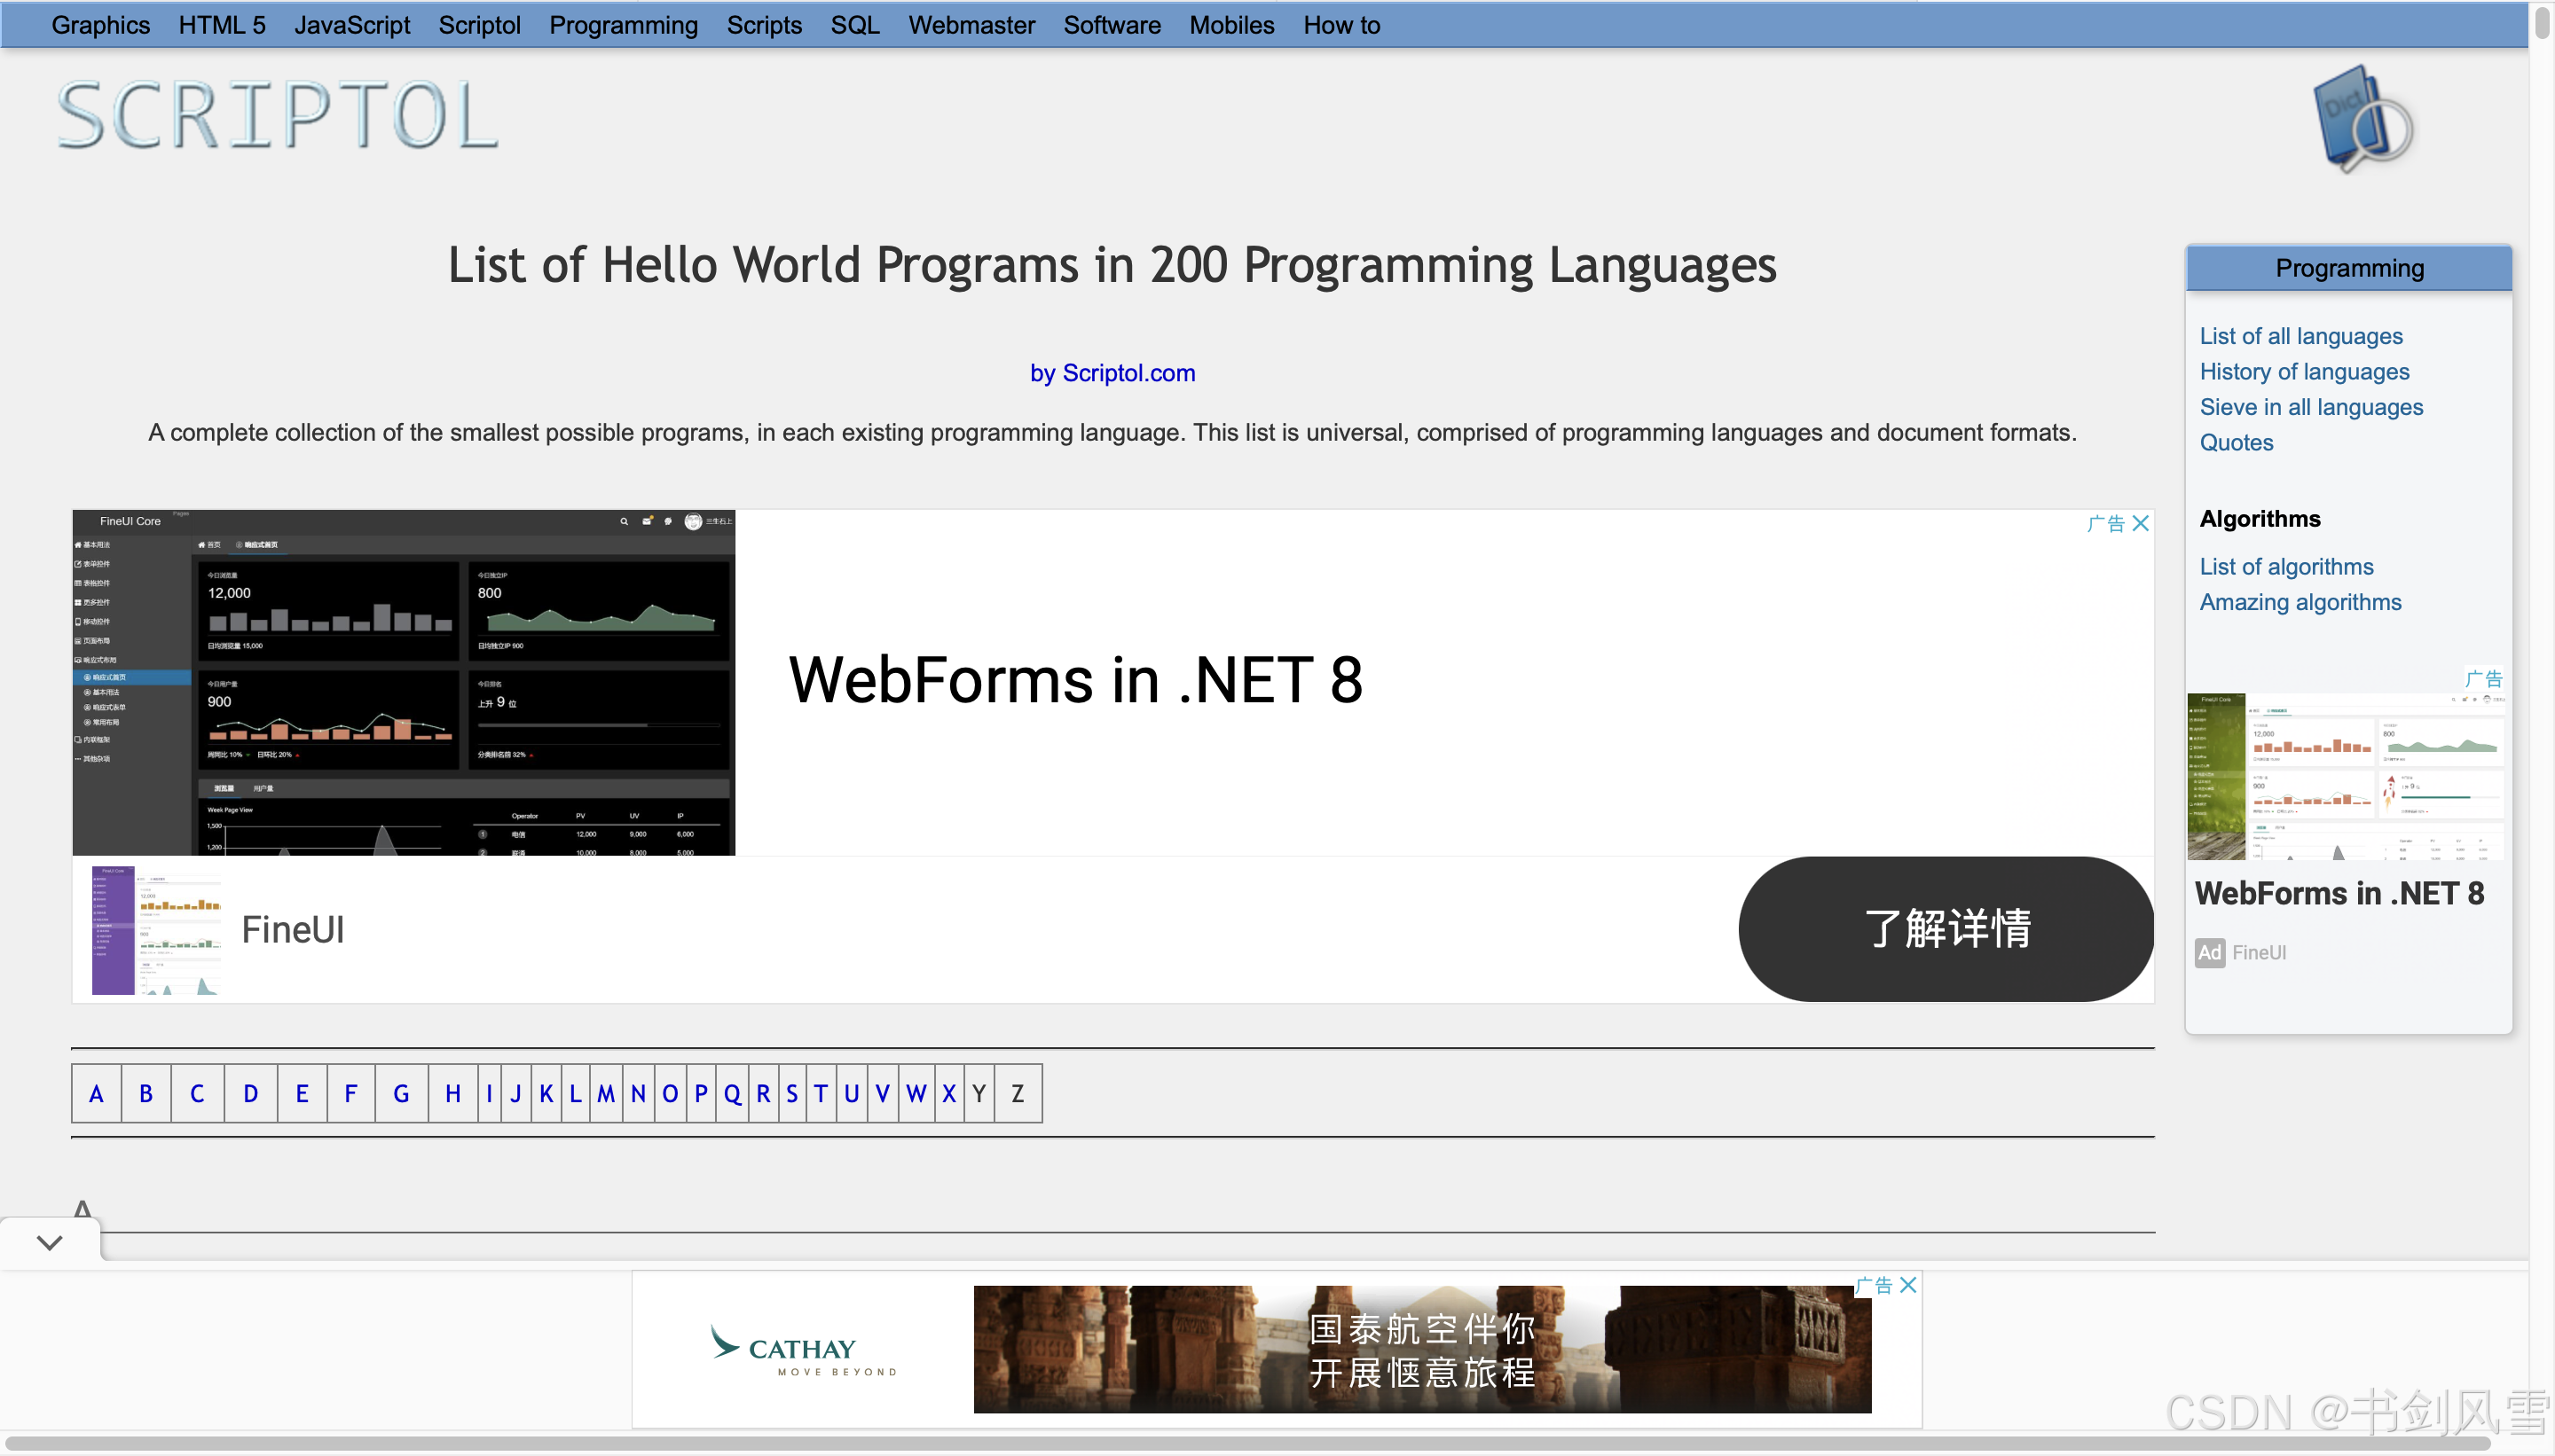Close the FineUI banner advertisement

pyautogui.click(x=2141, y=523)
